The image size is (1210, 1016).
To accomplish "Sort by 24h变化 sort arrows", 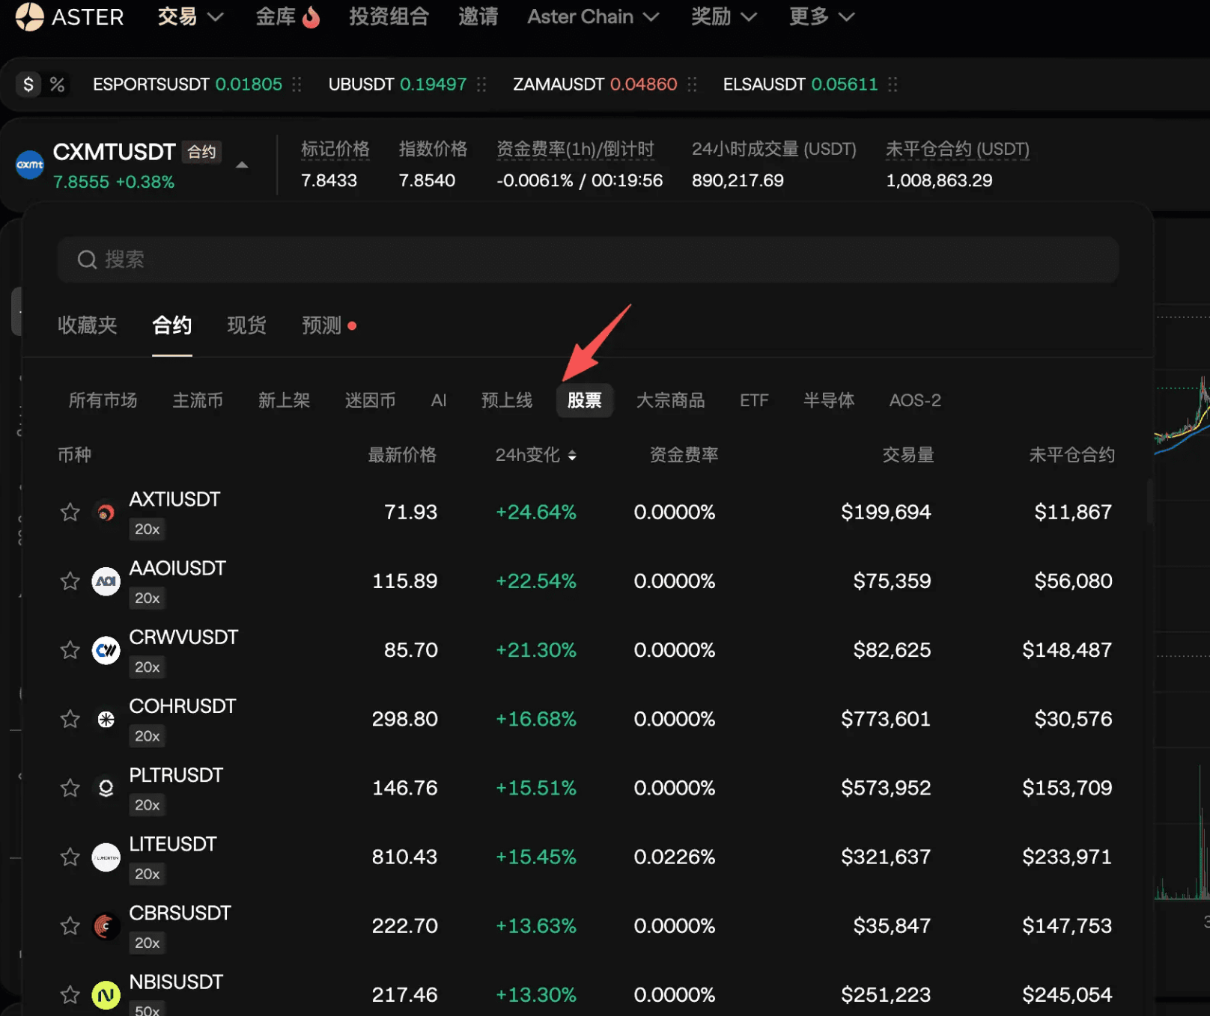I will click(x=572, y=456).
